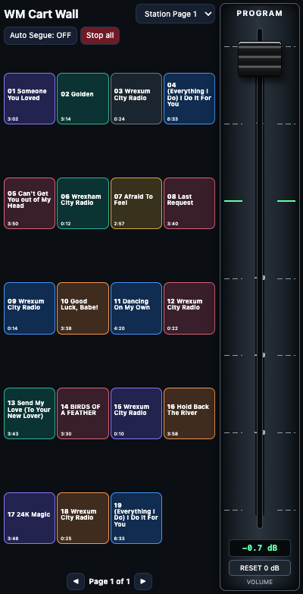This screenshot has height=594, width=303.
Task: Play cart 04 (Everything I Do) I Do It For You
Action: click(x=189, y=99)
